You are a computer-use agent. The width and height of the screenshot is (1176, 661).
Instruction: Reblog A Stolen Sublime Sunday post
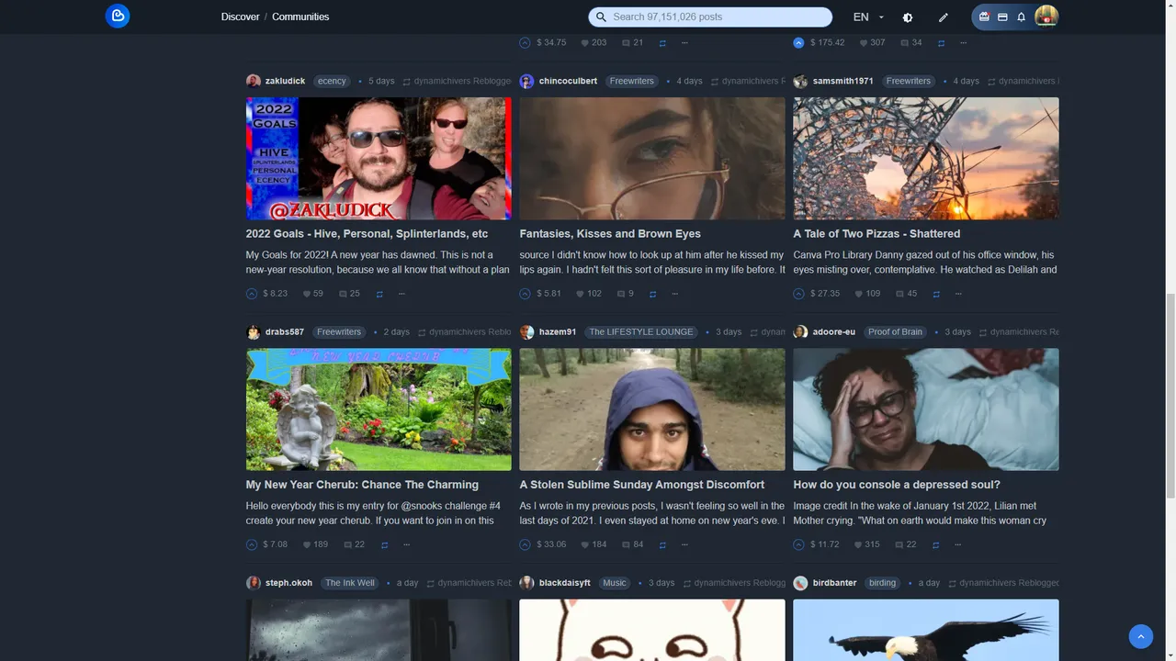tap(662, 544)
